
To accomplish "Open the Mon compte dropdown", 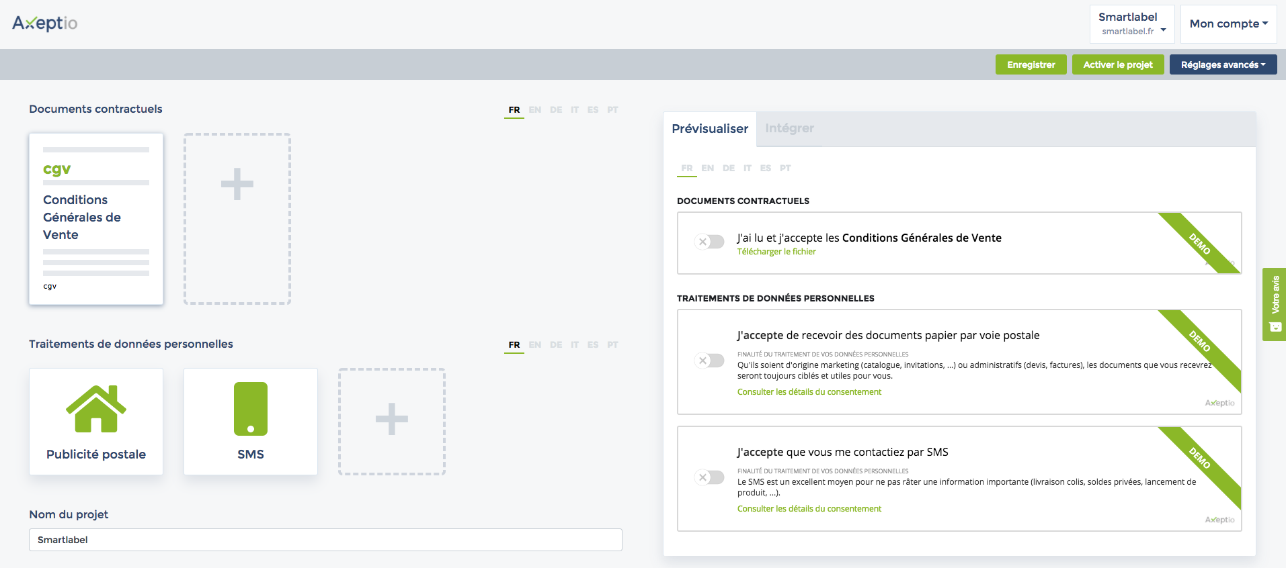I will (x=1228, y=24).
